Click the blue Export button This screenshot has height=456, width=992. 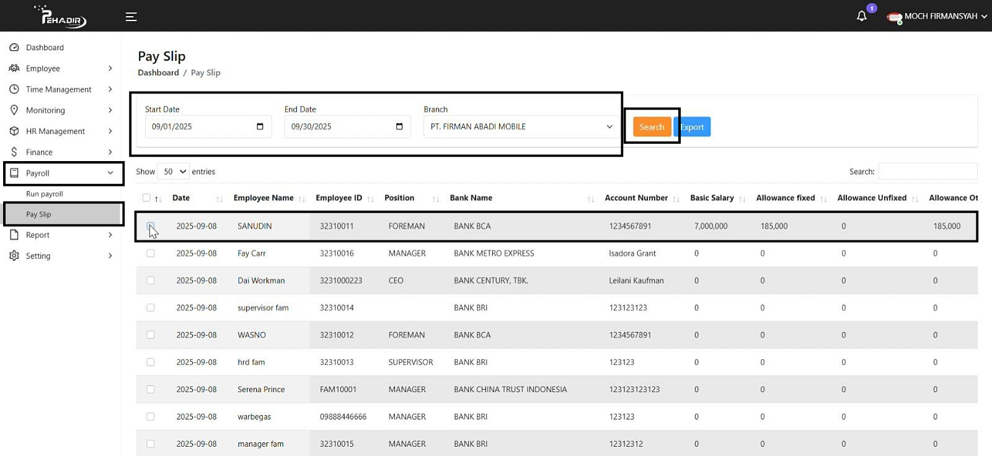click(693, 127)
